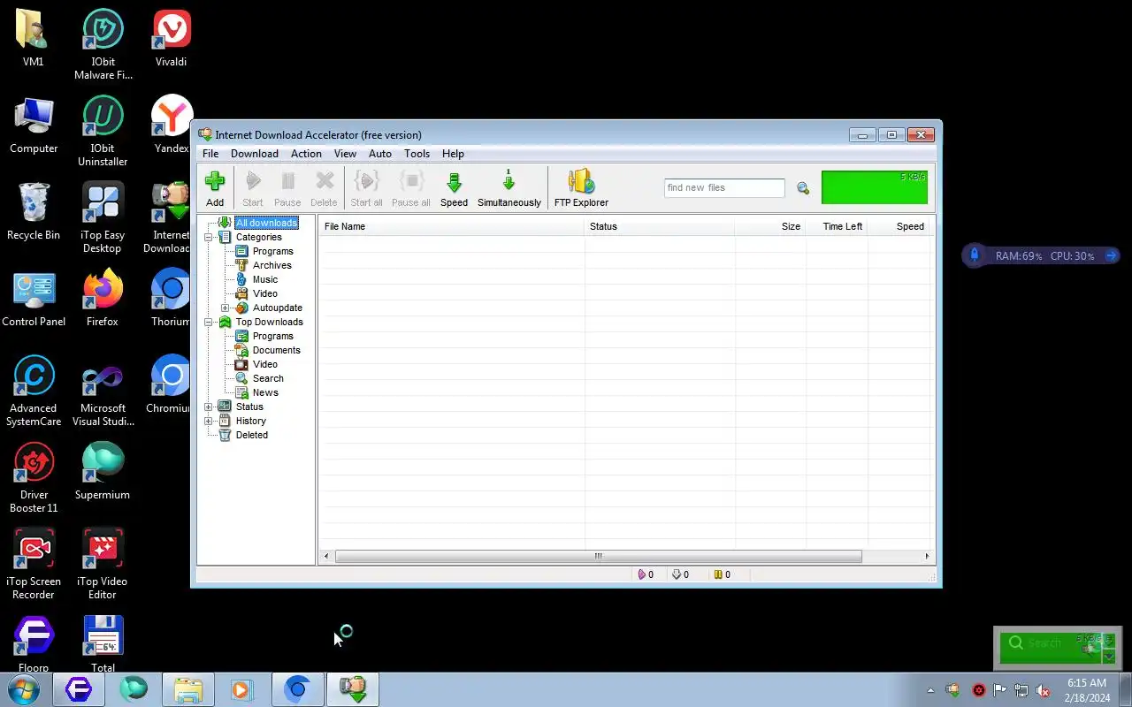This screenshot has width=1132, height=707.
Task: Click the Add download toolbar button
Action: 215,189
